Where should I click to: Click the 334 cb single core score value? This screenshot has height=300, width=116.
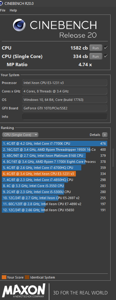(80, 56)
